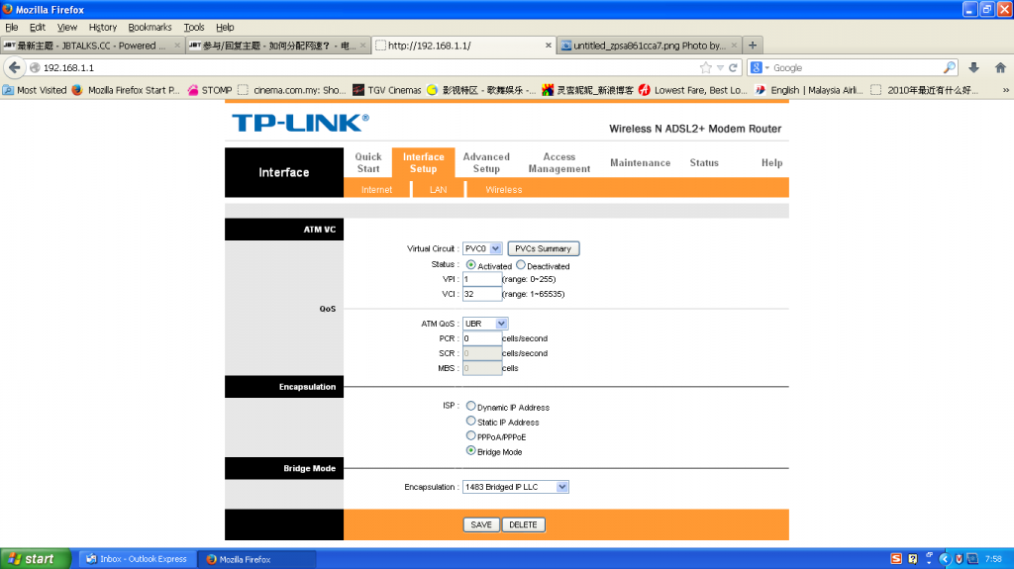Image resolution: width=1014 pixels, height=569 pixels.
Task: Click the PVCs Summary button
Action: pos(543,248)
